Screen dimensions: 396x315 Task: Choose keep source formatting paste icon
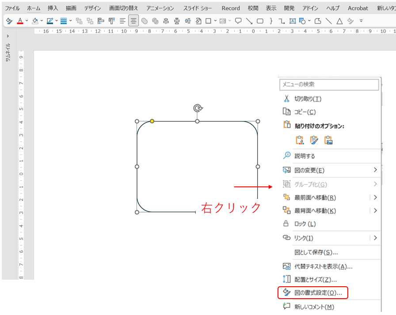coord(300,140)
